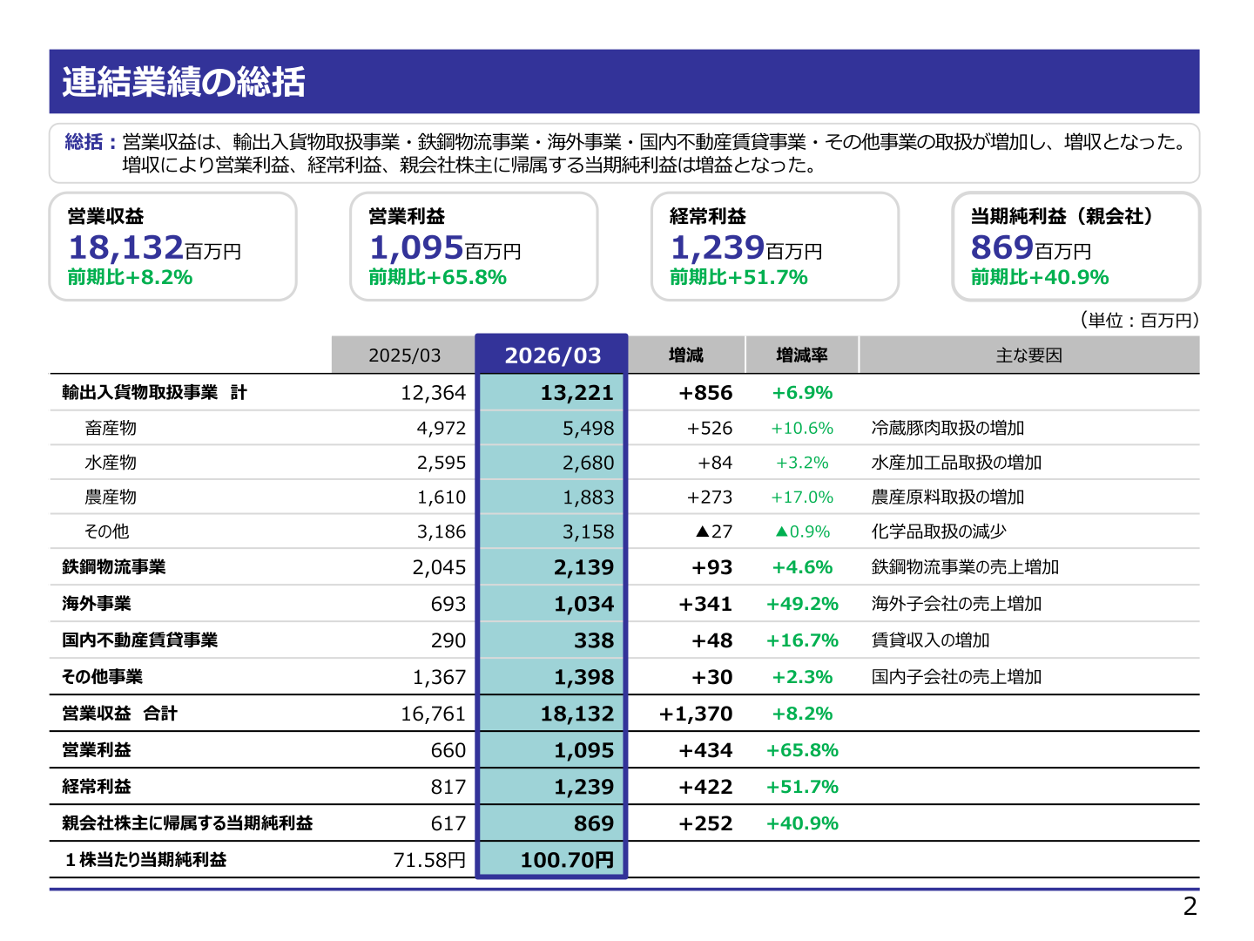Click the 農産物 row label
The width and height of the screenshot is (1254, 941).
pyautogui.click(x=111, y=498)
